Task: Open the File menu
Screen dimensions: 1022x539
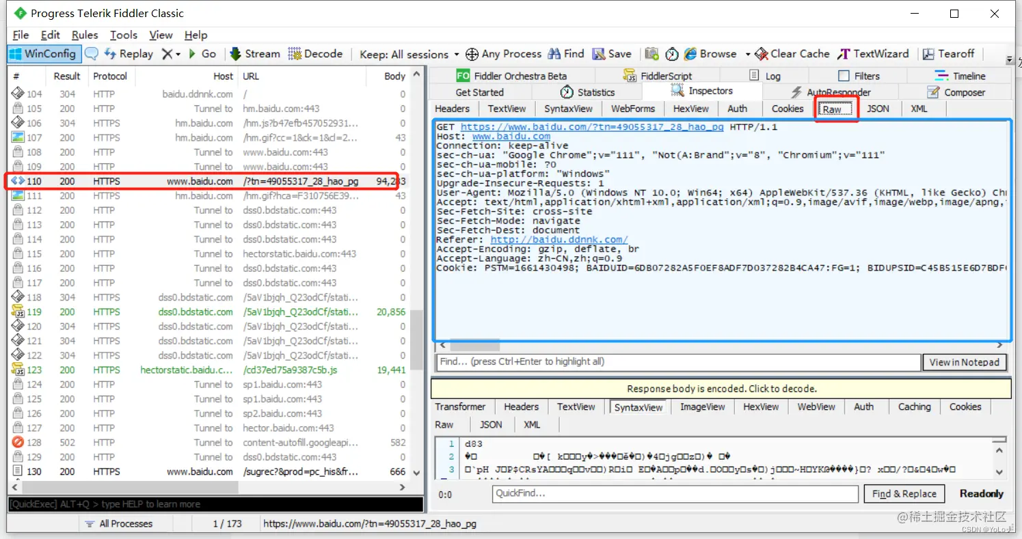Action: 21,35
